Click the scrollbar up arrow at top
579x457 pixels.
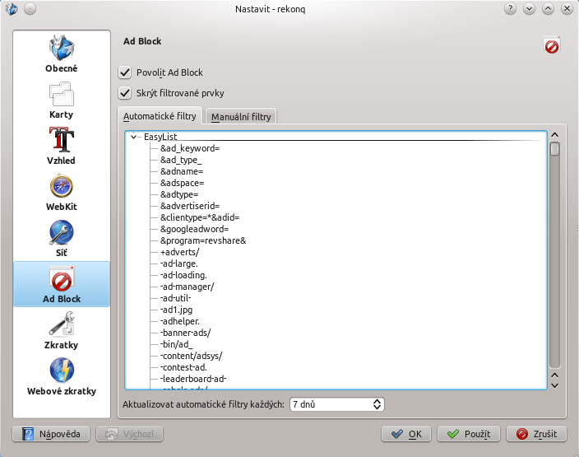tap(554, 135)
